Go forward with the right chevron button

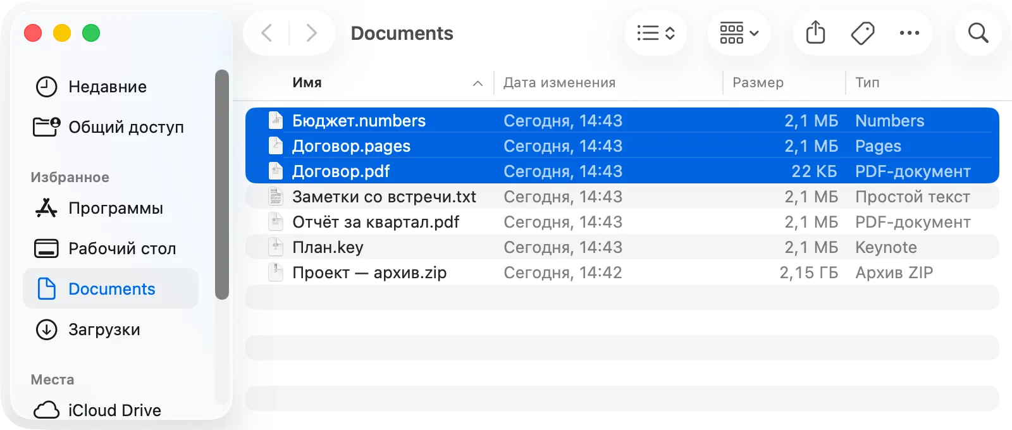[311, 33]
